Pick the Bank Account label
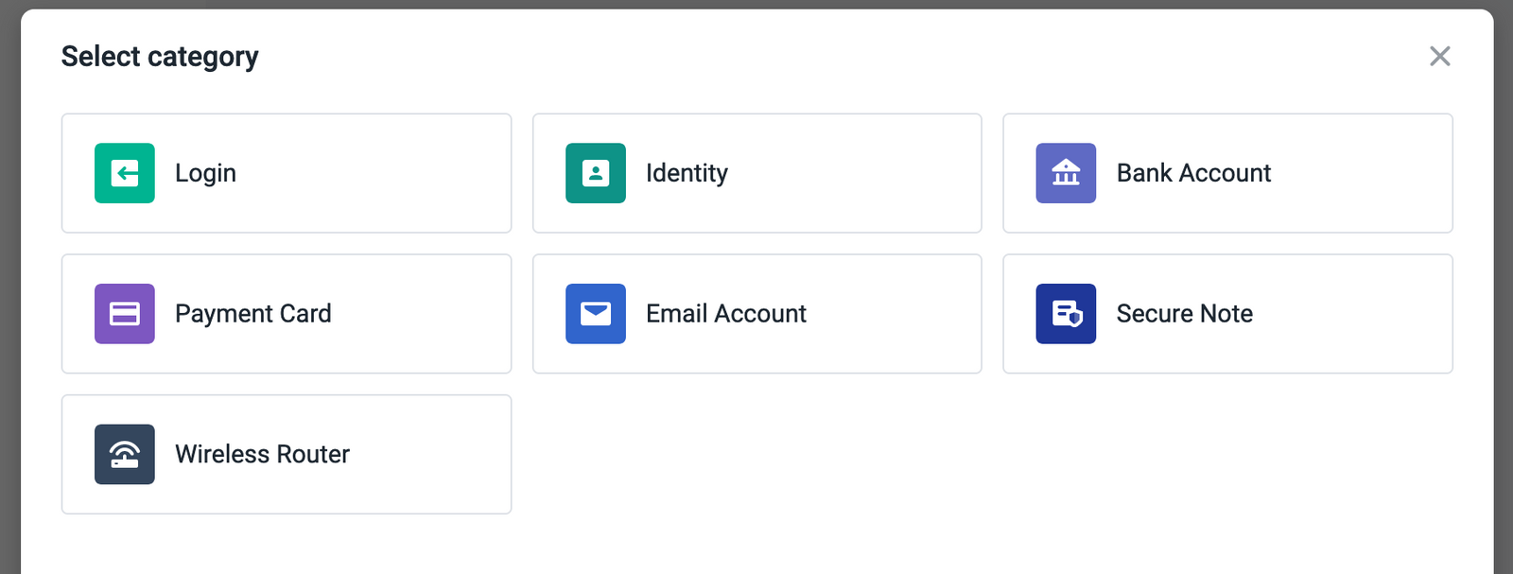Viewport: 1513px width, 574px height. pos(1193,173)
